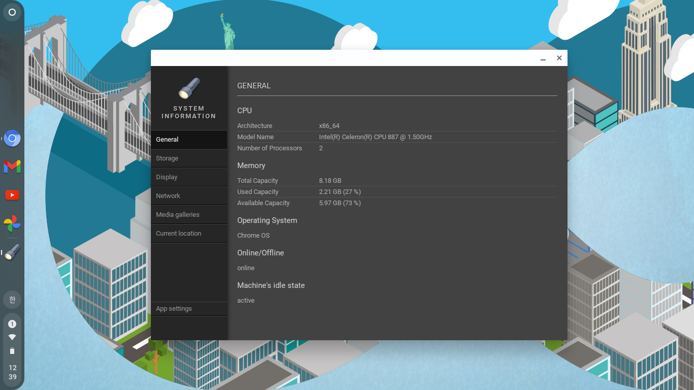Click the 8.18 GB total capacity value
Image resolution: width=694 pixels, height=390 pixels.
coord(330,181)
